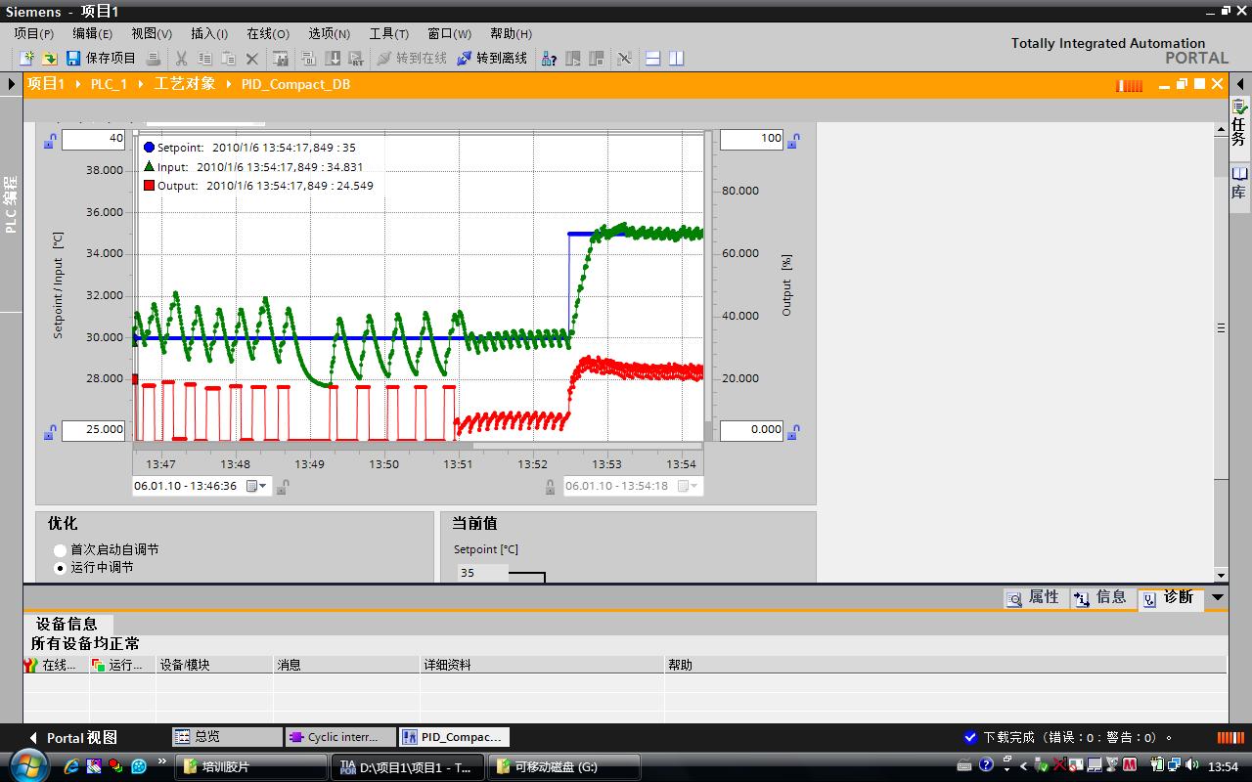The image size is (1252, 782).
Task: Click the green Input legend marker
Action: coord(149,166)
